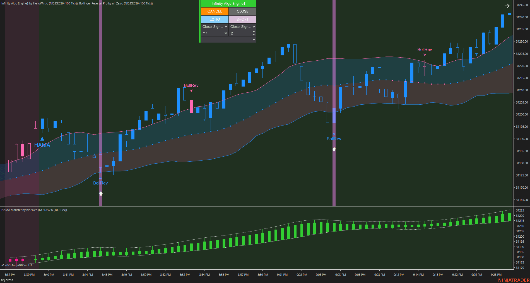Select the NQ DEC26 chart tab
Screen dimensions: 530x283
point(7,280)
